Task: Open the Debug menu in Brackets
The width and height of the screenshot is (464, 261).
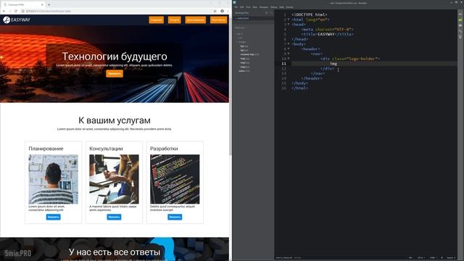Action: point(274,7)
